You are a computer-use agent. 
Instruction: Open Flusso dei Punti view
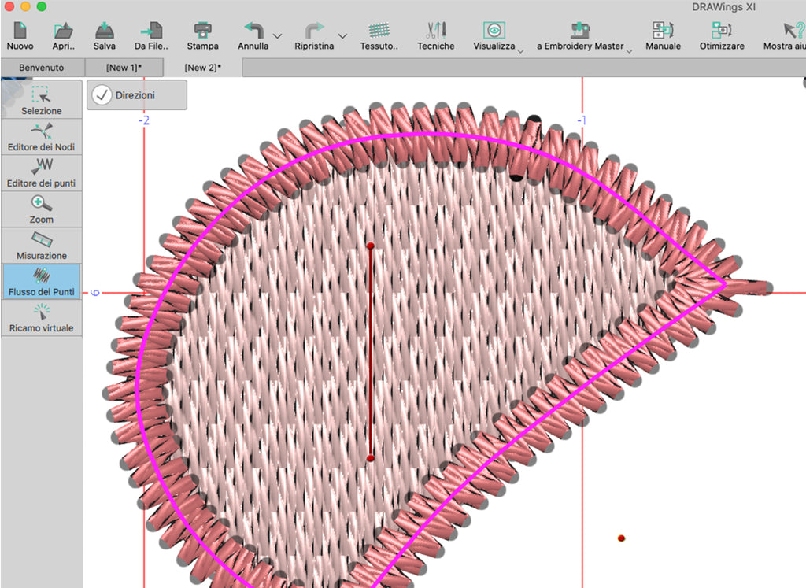pos(42,280)
